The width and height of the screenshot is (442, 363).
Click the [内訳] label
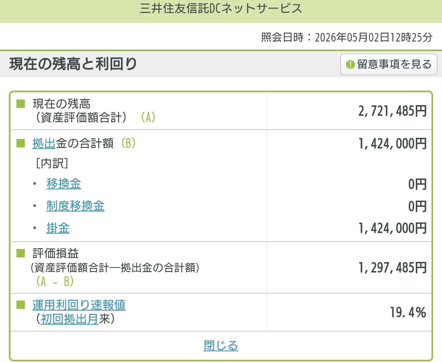click(52, 163)
